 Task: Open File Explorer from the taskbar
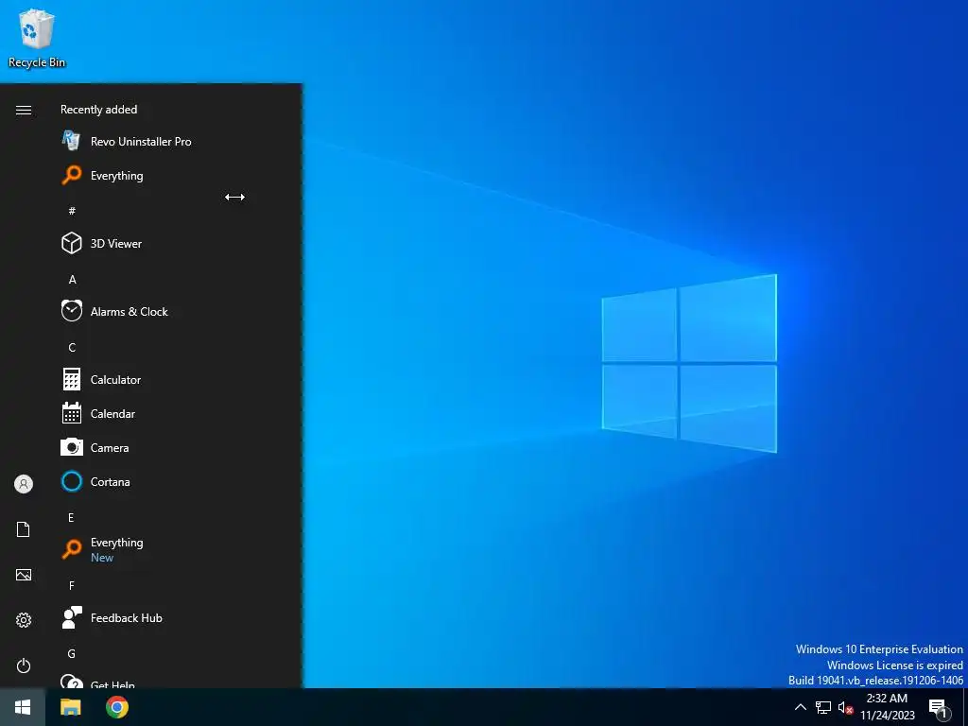click(70, 707)
